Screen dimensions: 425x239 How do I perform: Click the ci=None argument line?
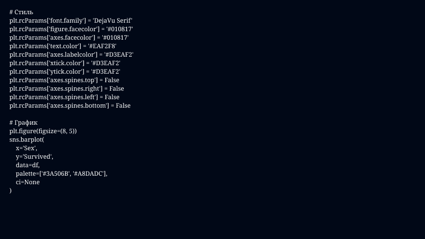click(x=27, y=182)
